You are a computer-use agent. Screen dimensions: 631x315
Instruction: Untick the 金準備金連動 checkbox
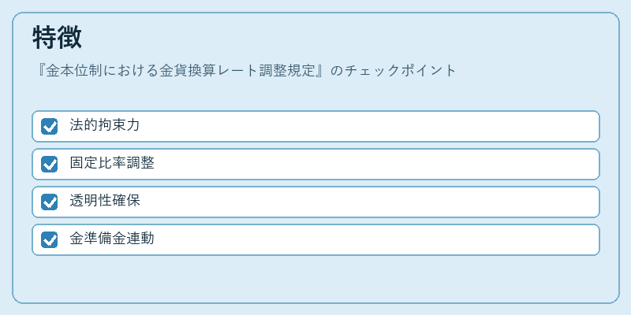pos(49,239)
